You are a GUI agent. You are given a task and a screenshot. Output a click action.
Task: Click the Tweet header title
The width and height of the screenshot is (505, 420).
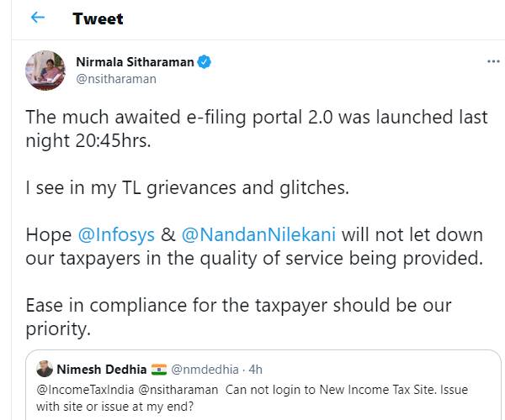point(98,18)
